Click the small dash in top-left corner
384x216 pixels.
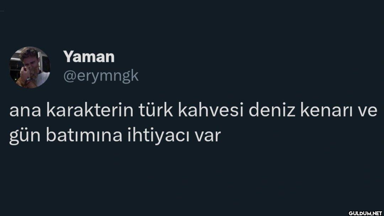pos(2,11)
